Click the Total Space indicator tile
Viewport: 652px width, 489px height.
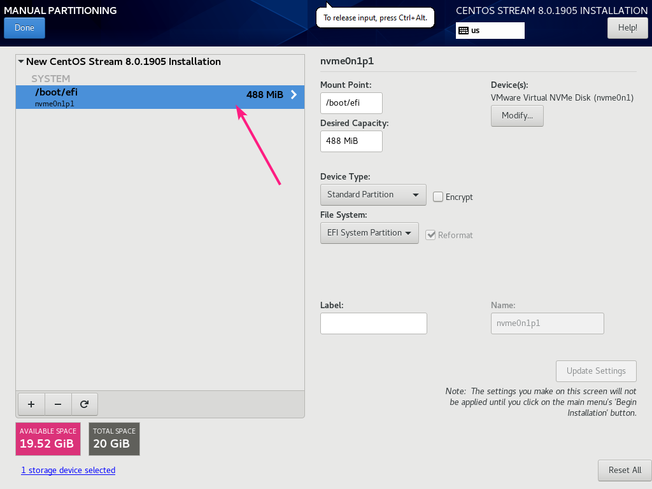point(114,439)
